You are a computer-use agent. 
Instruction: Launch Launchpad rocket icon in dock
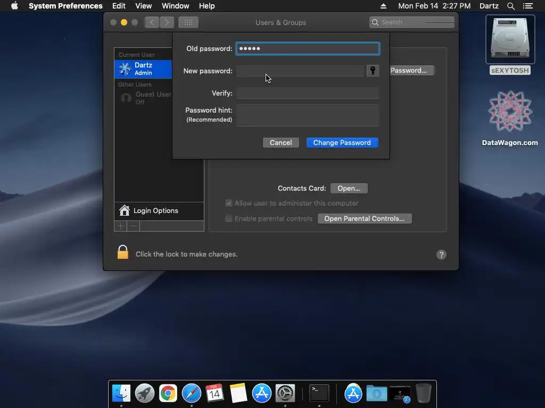click(x=145, y=394)
